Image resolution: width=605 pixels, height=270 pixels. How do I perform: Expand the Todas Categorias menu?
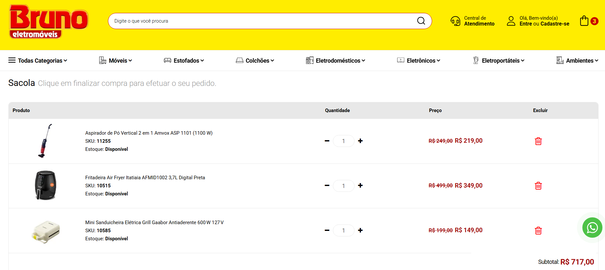pyautogui.click(x=38, y=61)
